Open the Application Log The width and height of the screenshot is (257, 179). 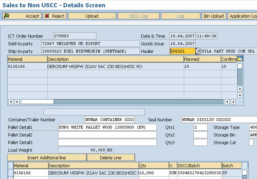coord(243,16)
